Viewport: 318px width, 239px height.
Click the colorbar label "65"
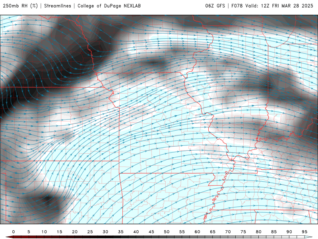tap(213, 232)
